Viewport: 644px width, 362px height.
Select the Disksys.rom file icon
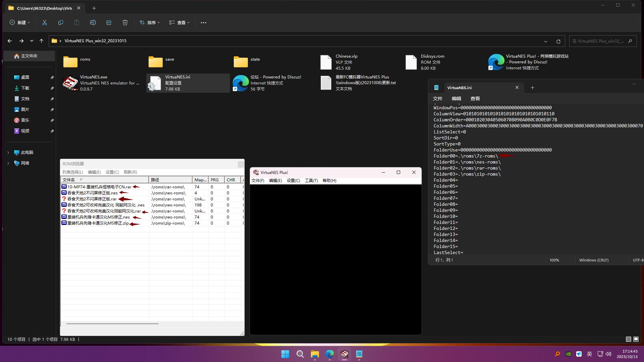[411, 62]
